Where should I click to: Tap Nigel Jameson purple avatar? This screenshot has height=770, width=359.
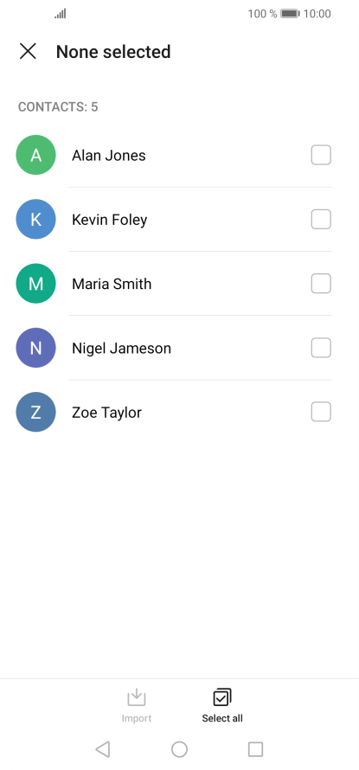pyautogui.click(x=35, y=348)
